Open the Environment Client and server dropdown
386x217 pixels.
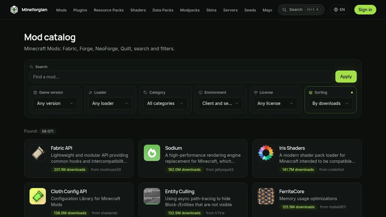[x=220, y=103]
